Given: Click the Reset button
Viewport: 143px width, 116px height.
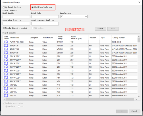Looking at the screenshot, I should click(x=113, y=29).
